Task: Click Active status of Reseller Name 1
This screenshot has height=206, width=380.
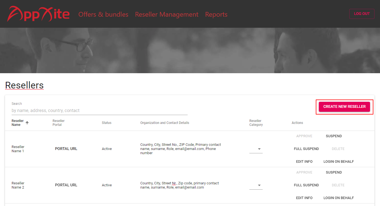Action: point(107,149)
